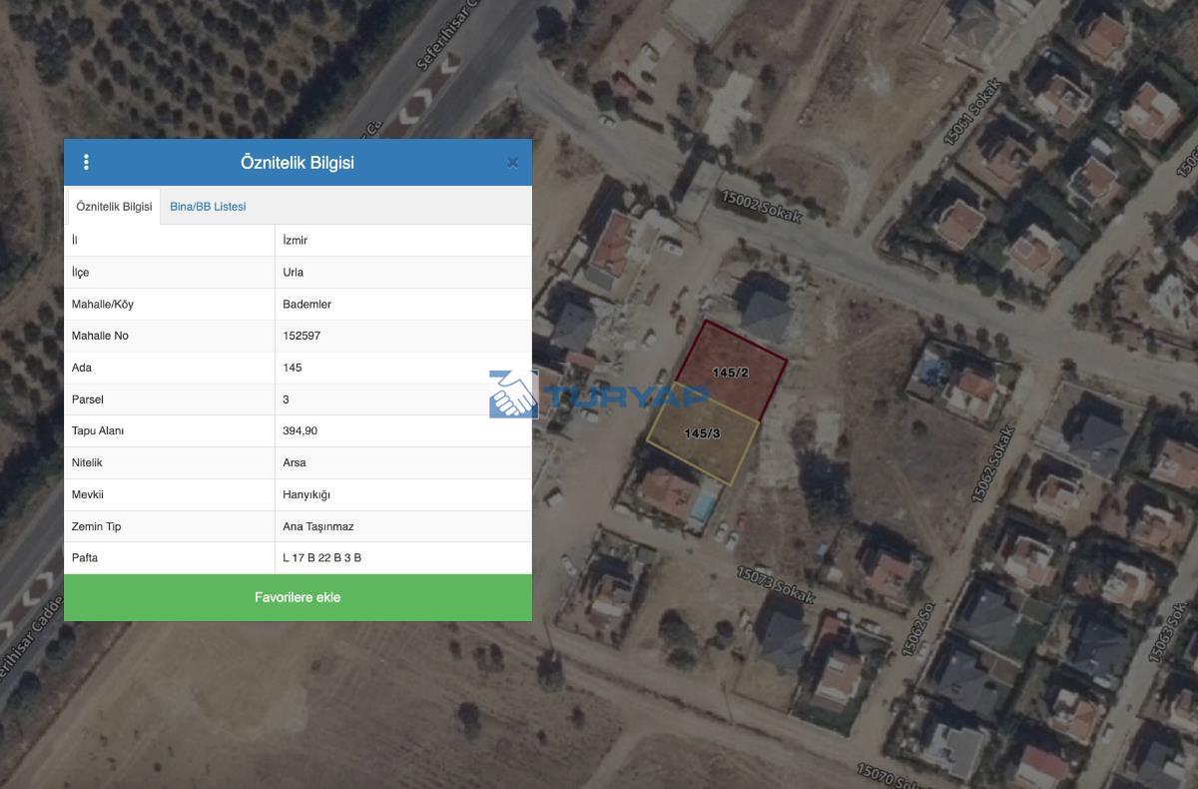The height and width of the screenshot is (789, 1198).
Task: Click the Parsel value 3
Action: [x=287, y=399]
